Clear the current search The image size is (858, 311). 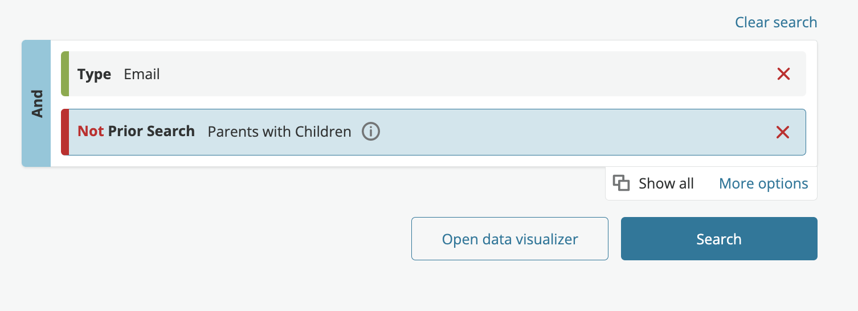click(776, 22)
